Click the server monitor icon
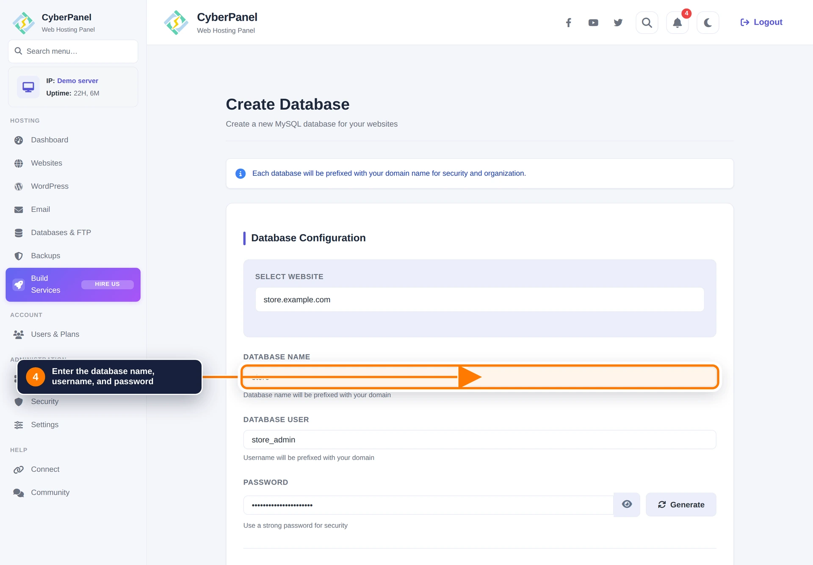The height and width of the screenshot is (565, 813). coord(28,87)
